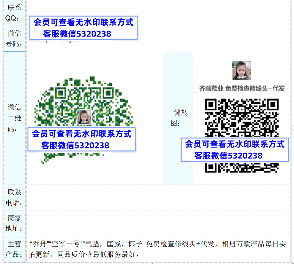
Task: Open the black QR code image
Action: click(x=242, y=135)
